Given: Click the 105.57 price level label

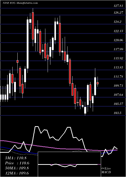Looking at the screenshot, I should pos(118,104).
